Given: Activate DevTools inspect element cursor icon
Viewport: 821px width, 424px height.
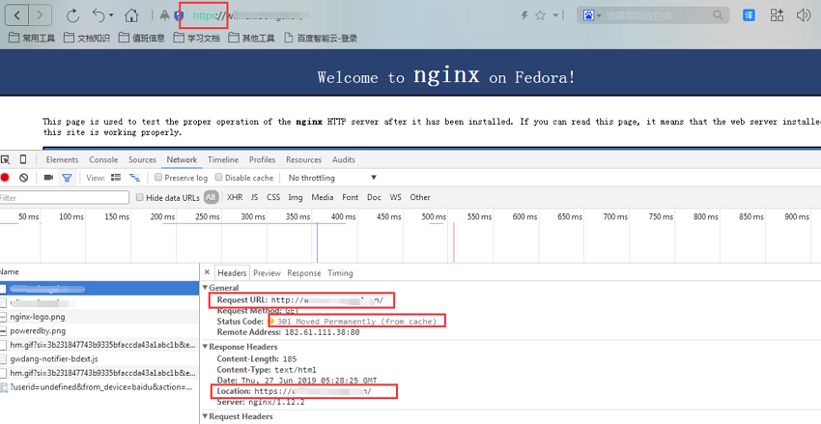Looking at the screenshot, I should (6, 159).
